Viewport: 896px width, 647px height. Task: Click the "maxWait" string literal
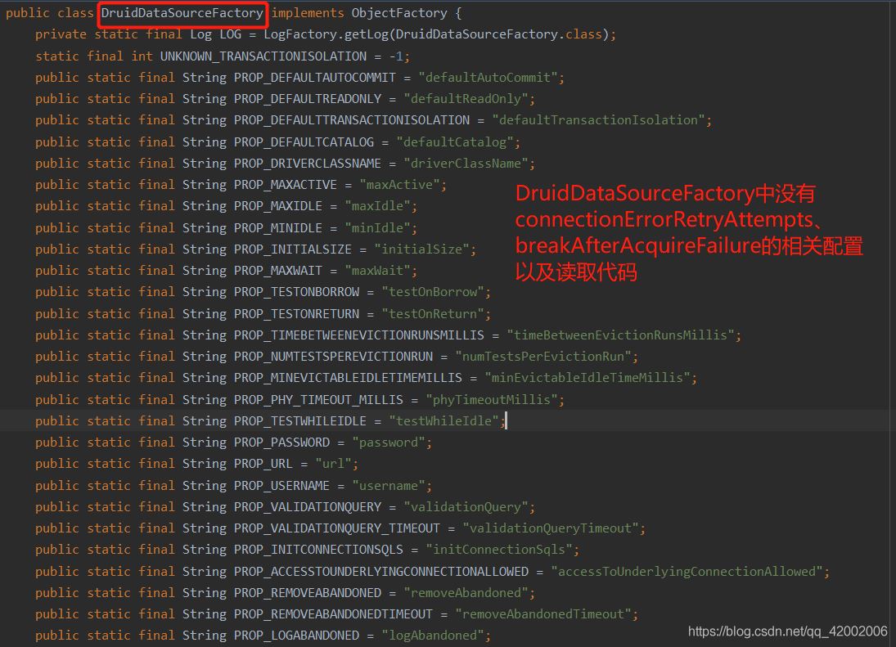[378, 271]
